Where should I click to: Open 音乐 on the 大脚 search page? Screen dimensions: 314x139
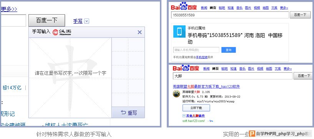(242, 69)
